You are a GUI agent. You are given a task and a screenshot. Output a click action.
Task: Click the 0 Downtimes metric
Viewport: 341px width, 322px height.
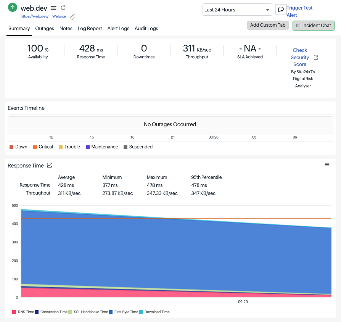[x=144, y=52]
